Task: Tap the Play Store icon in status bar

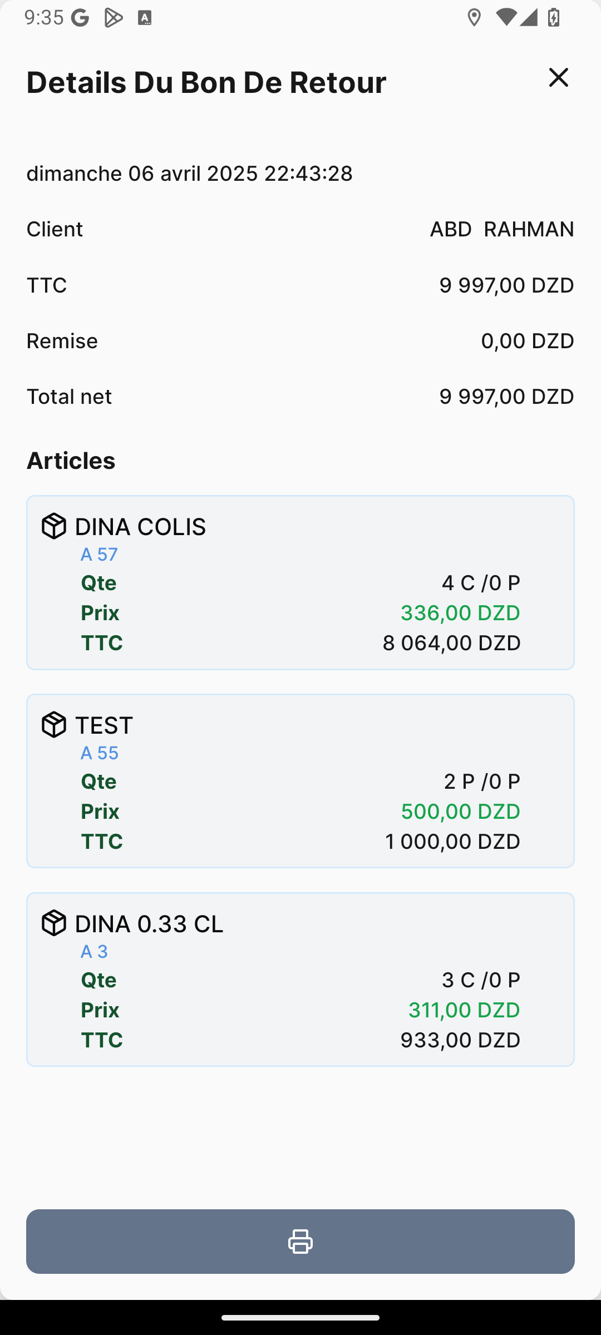Action: (113, 18)
